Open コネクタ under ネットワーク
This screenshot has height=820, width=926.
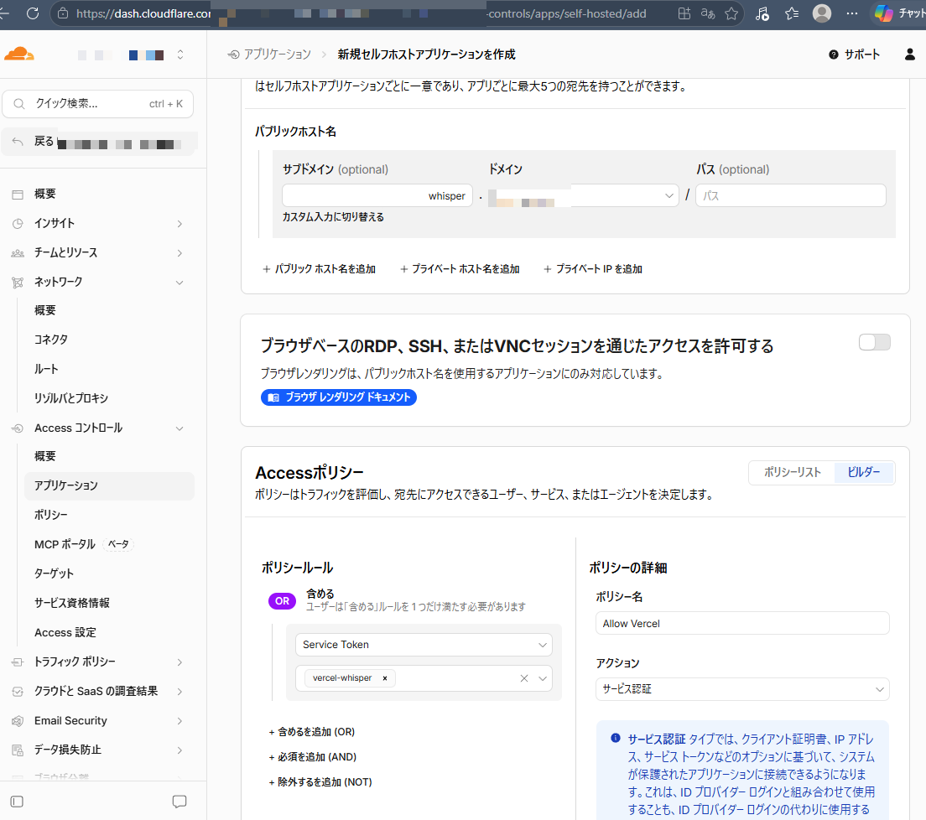pos(51,340)
